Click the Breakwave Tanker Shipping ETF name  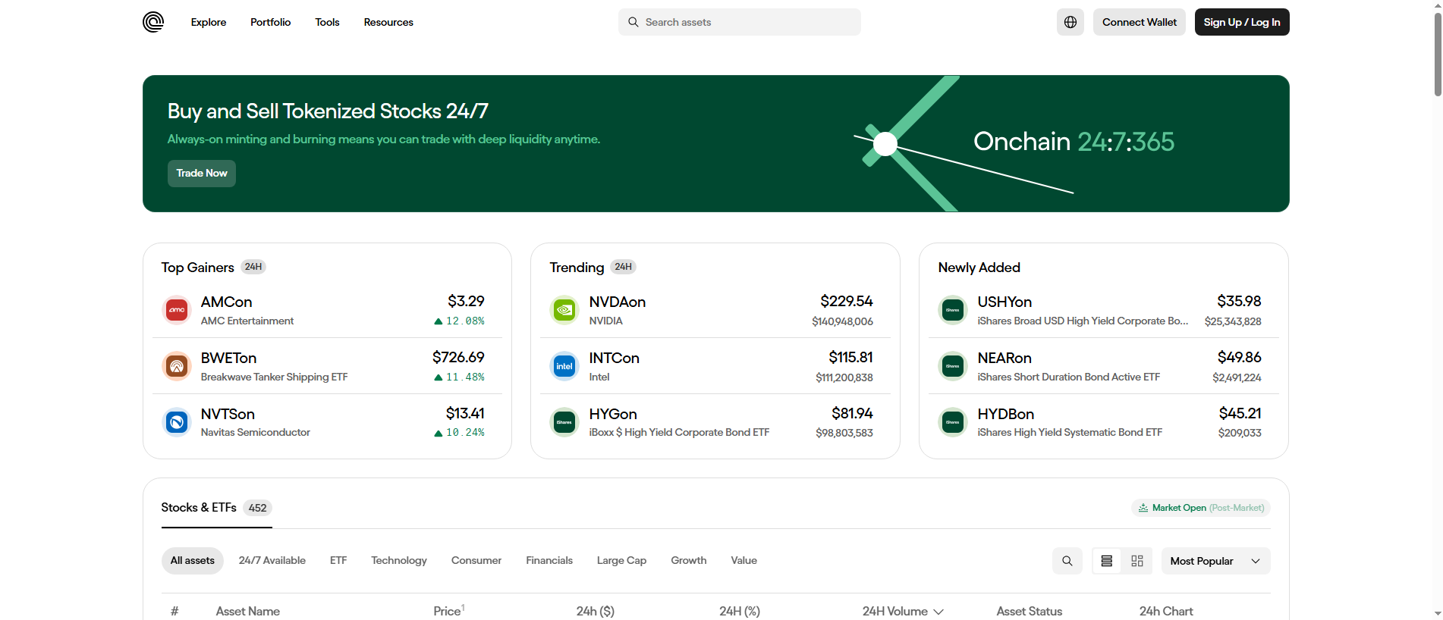274,377
